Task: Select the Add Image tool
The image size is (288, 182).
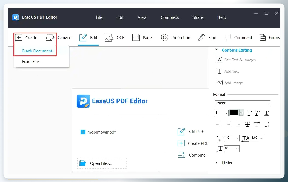Action: click(230, 83)
